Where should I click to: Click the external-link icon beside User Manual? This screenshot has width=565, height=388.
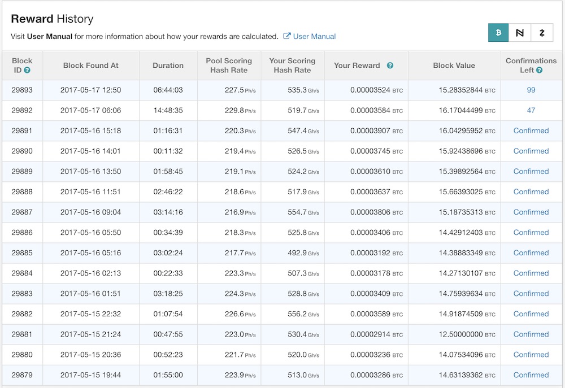tap(287, 36)
